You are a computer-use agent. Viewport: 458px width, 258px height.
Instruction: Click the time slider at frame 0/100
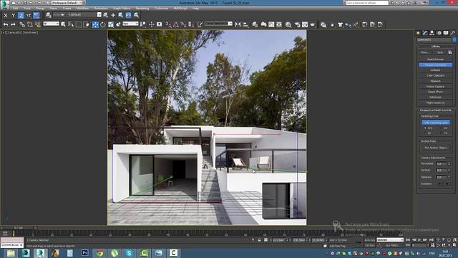pos(19,228)
